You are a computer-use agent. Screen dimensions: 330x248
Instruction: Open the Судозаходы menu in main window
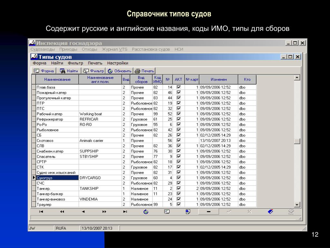click(x=43, y=49)
